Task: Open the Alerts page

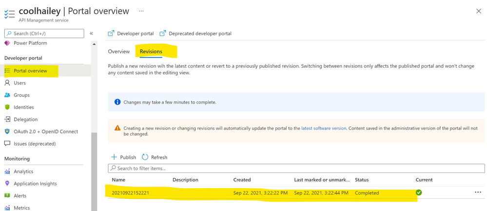Action: [x=20, y=195]
